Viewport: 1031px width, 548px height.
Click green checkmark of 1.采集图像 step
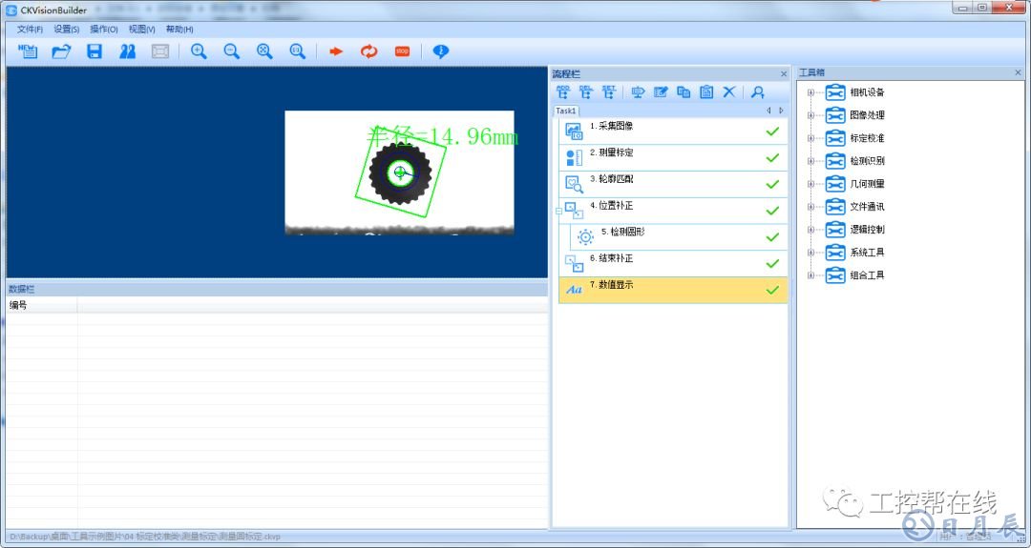point(772,132)
